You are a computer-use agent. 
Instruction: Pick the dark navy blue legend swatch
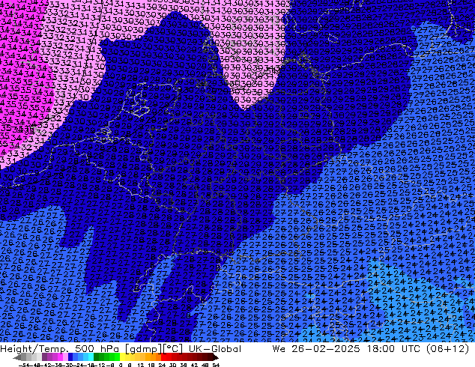tap(70, 357)
